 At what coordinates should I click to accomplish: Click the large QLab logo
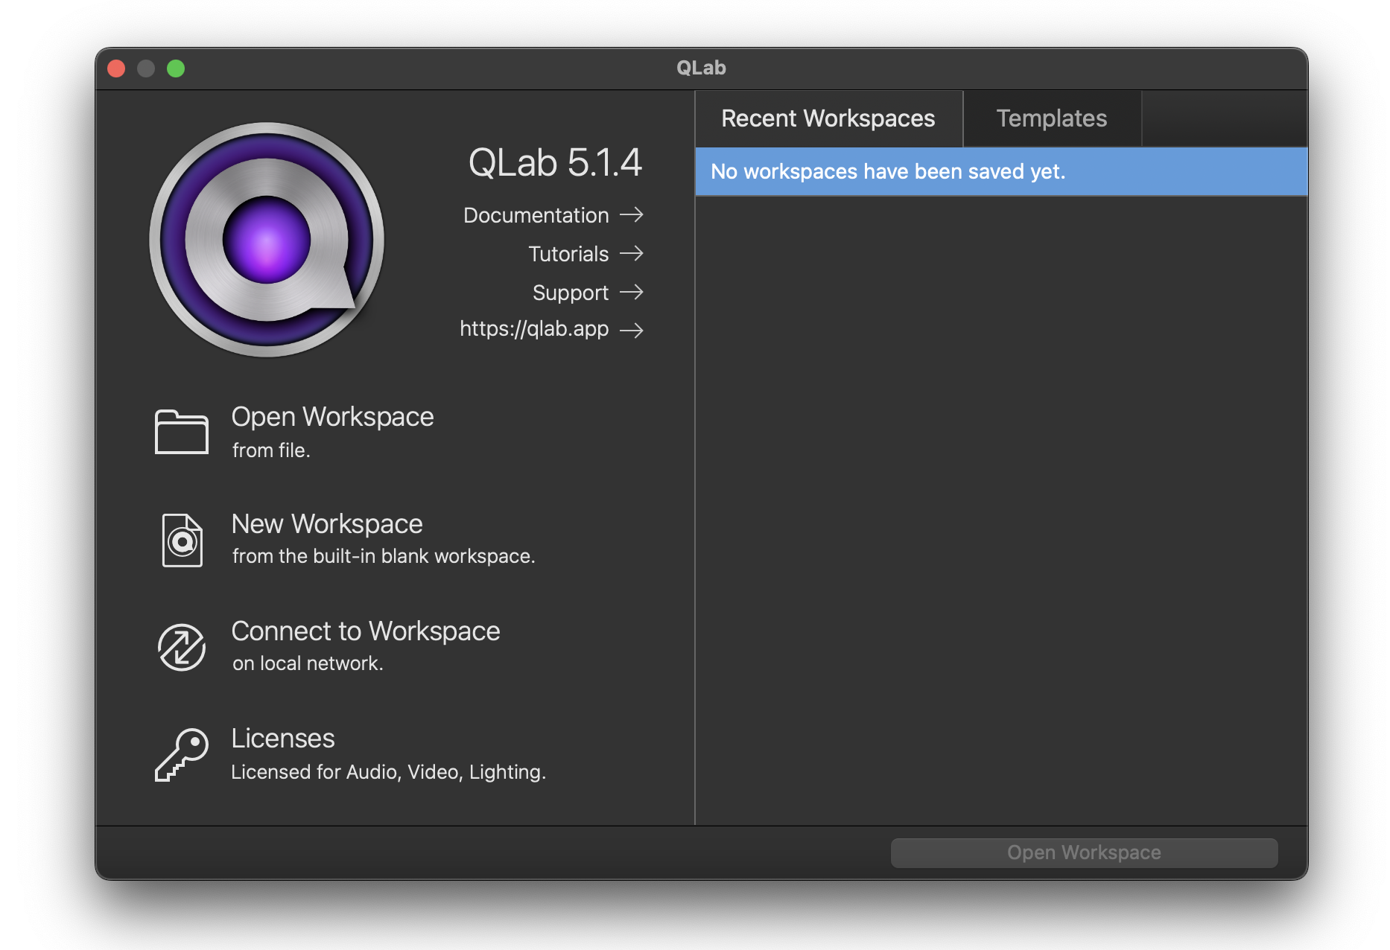tap(267, 240)
